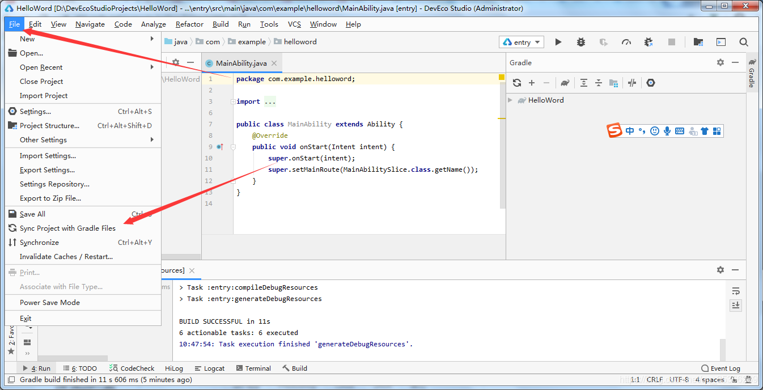Viewport: 763px width, 390px height.
Task: Click the run-anything window icon in main toolbar
Action: click(721, 42)
